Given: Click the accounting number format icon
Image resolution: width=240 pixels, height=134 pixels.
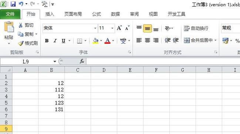Looking at the screenshot, I should tap(226, 41).
